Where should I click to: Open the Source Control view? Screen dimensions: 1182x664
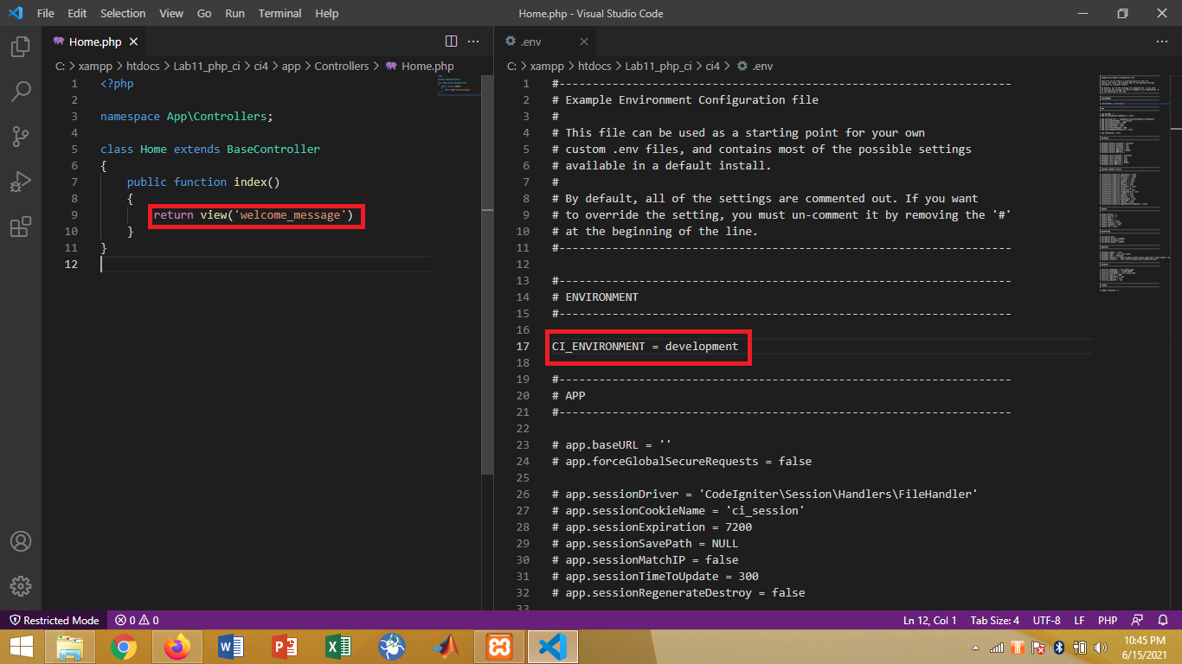pyautogui.click(x=21, y=137)
